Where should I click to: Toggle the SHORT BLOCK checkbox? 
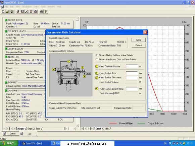6,20
